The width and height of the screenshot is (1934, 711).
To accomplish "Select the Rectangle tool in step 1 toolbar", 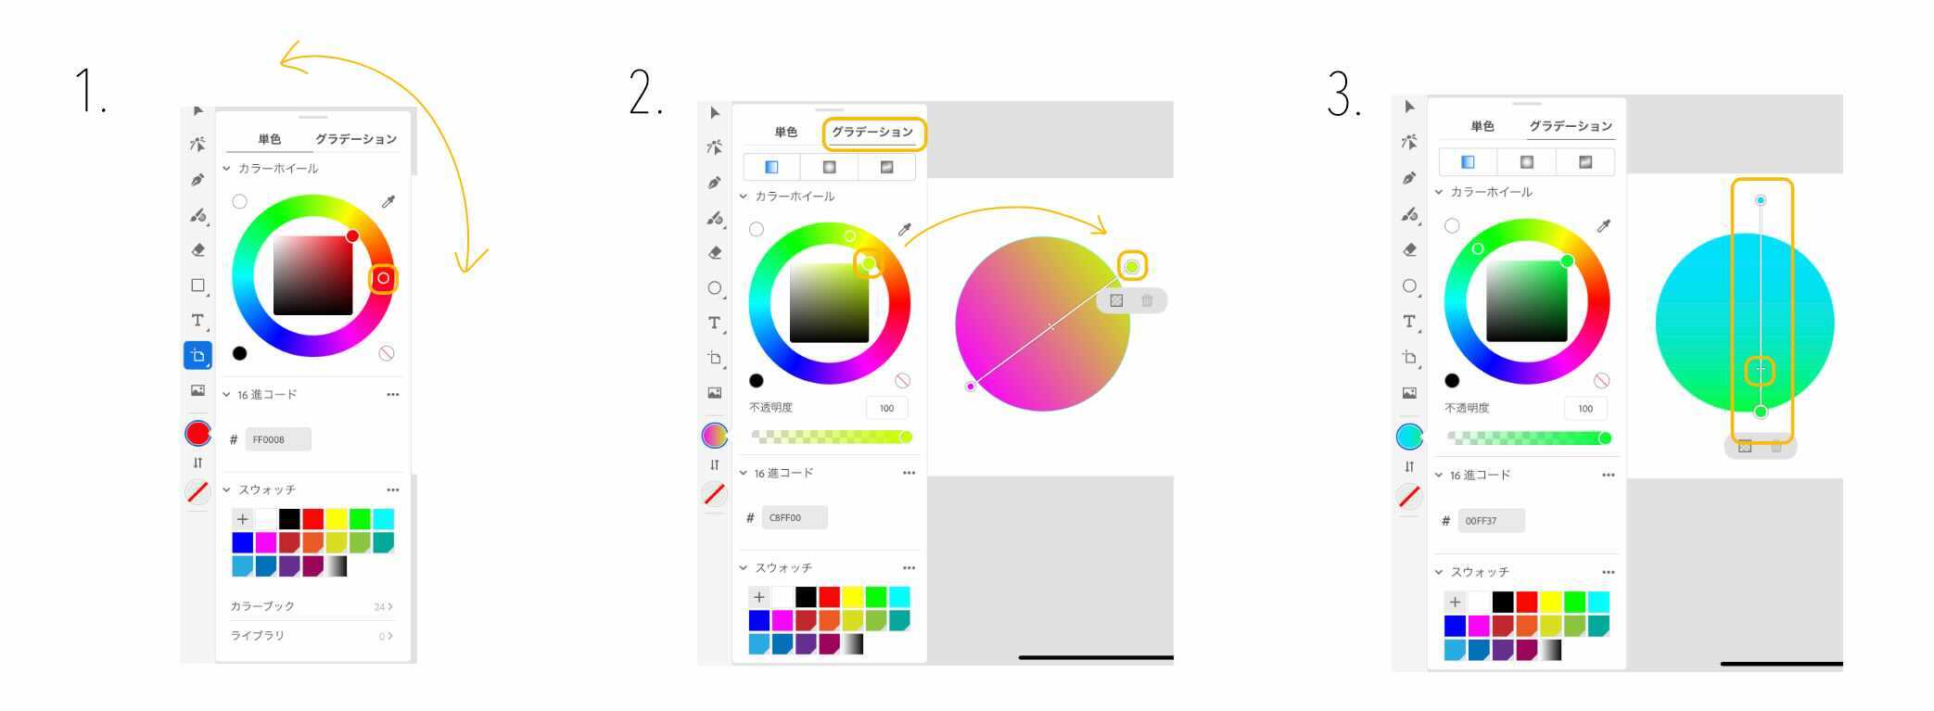I will pos(197,286).
